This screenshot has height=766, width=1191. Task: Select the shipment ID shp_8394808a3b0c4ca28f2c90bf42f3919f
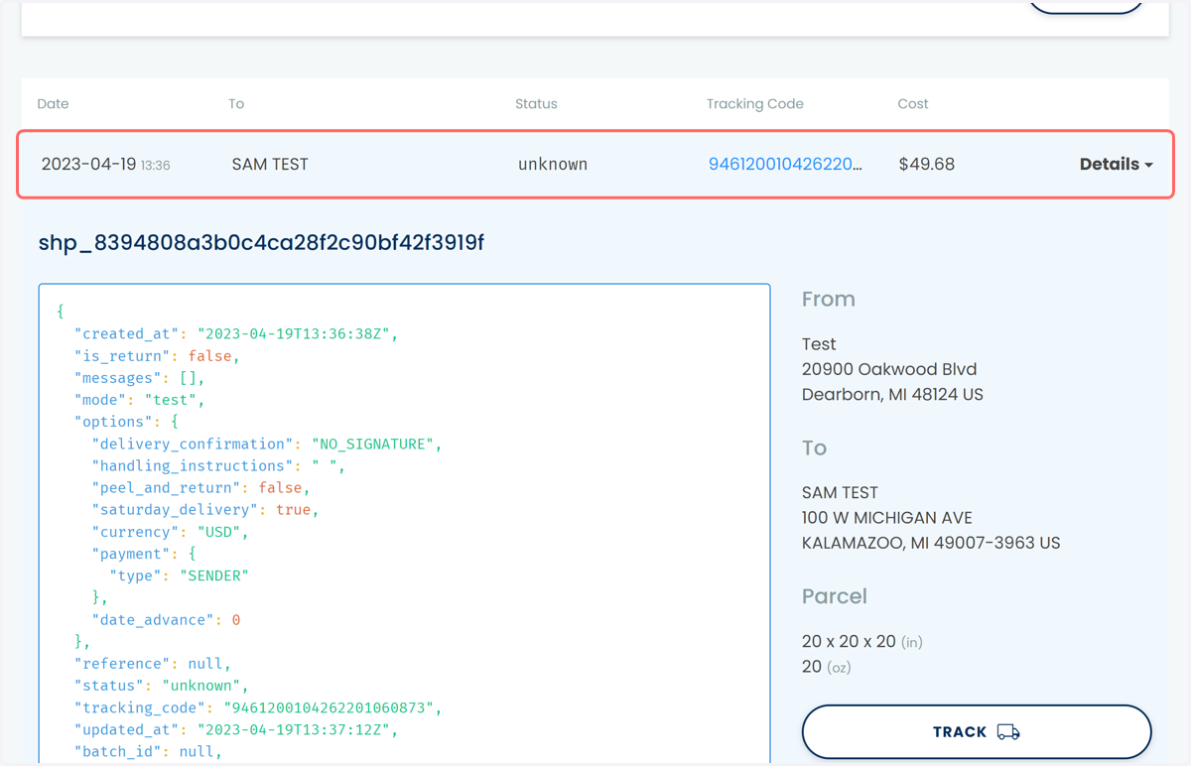coord(261,243)
